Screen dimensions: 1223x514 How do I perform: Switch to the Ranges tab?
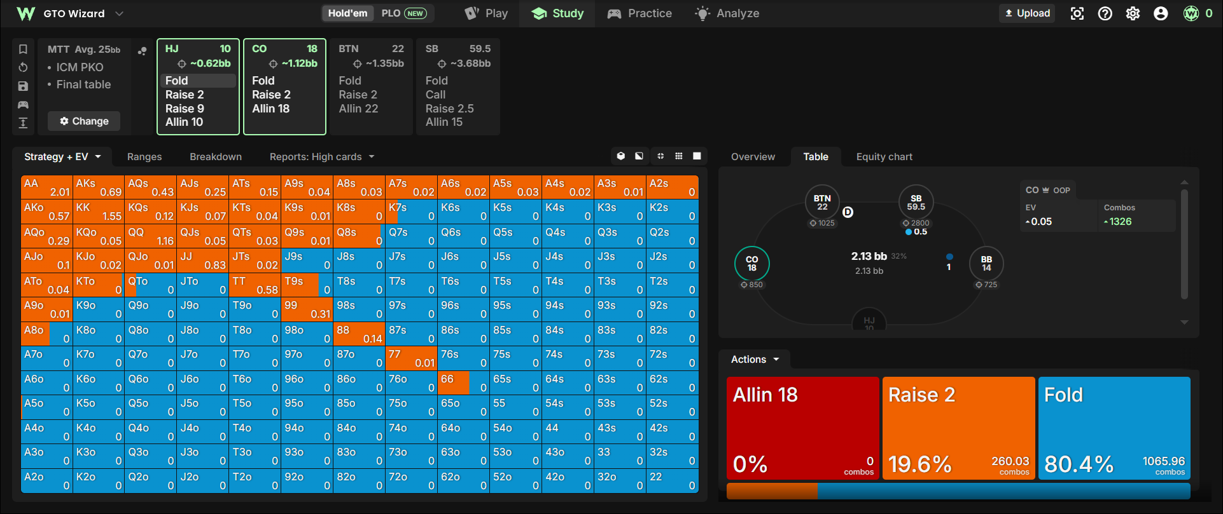(144, 157)
